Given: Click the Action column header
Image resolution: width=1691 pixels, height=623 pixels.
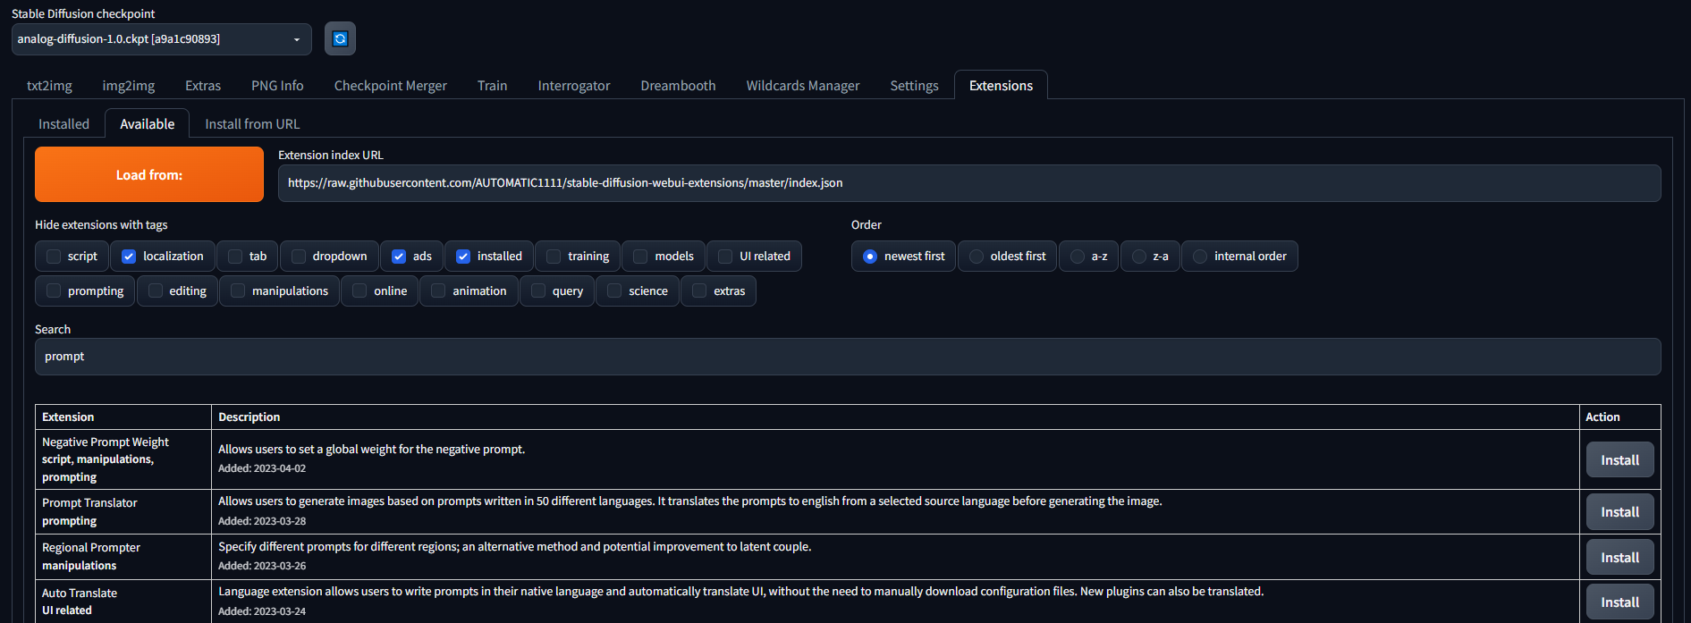Looking at the screenshot, I should coord(1602,417).
